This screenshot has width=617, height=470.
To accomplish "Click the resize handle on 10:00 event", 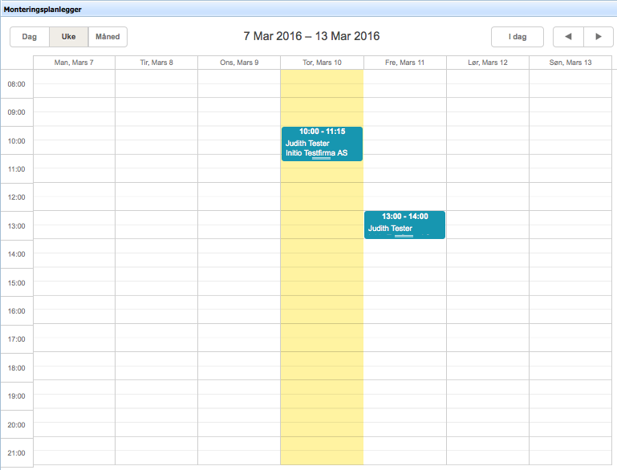I will 322,160.
